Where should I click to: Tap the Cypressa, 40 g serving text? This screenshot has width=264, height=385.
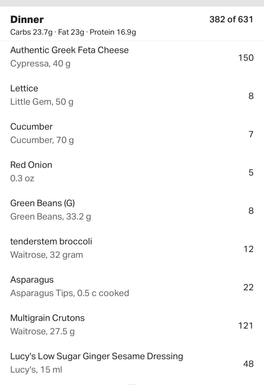tap(40, 64)
